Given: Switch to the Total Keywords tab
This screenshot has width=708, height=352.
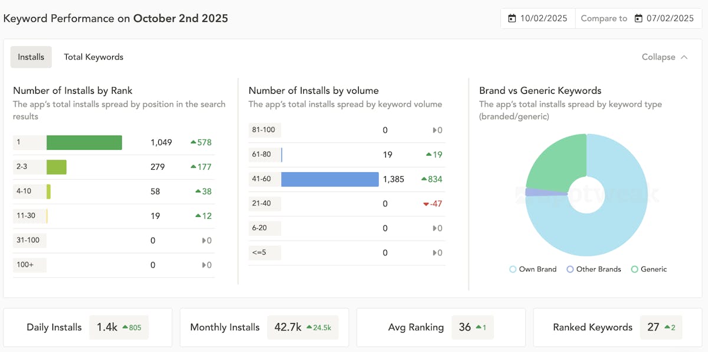Looking at the screenshot, I should tap(93, 57).
